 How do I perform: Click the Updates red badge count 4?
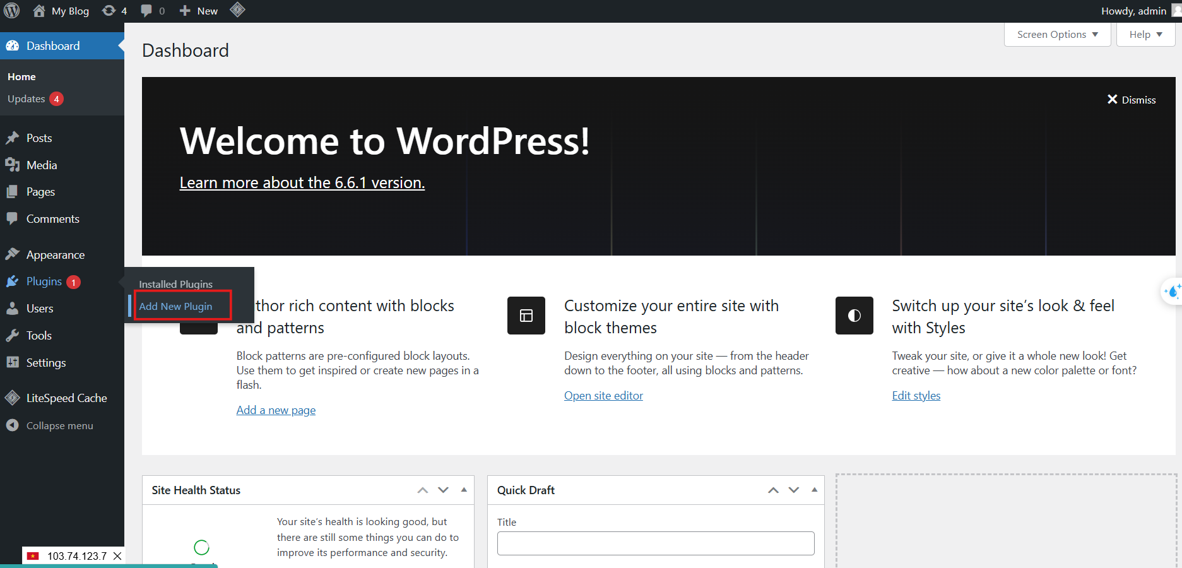[56, 99]
